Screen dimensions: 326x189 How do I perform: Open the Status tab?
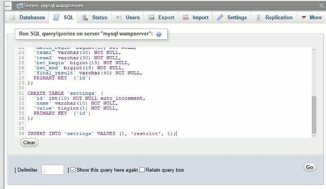pos(94,17)
